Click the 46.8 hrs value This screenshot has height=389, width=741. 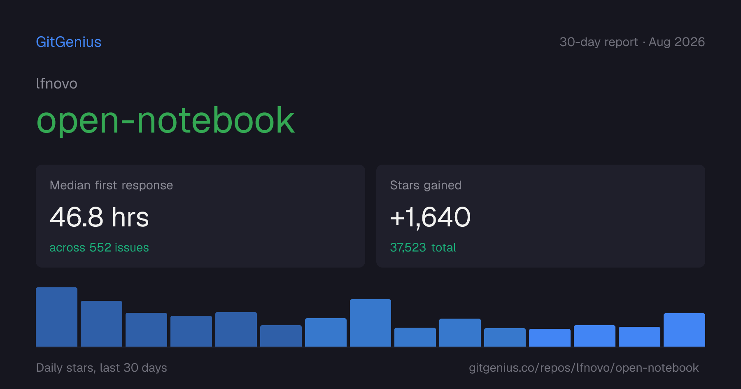99,217
